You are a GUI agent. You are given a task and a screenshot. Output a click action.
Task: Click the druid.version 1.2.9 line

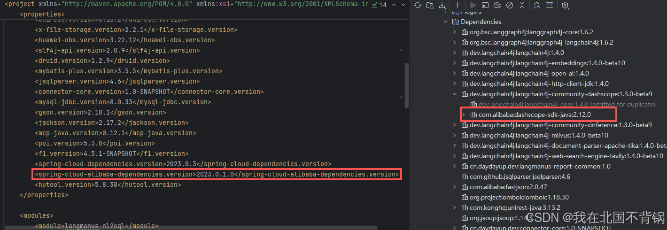(x=102, y=61)
